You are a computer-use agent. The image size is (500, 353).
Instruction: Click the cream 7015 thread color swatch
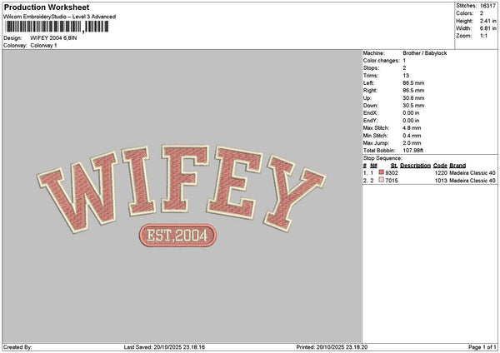(x=381, y=180)
